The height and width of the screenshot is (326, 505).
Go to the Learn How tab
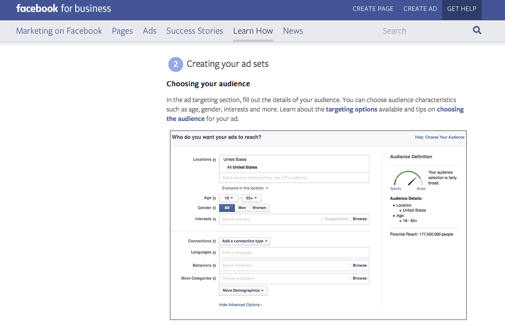tap(253, 31)
